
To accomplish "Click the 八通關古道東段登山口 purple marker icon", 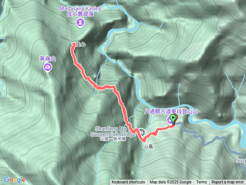I will point(169,120).
